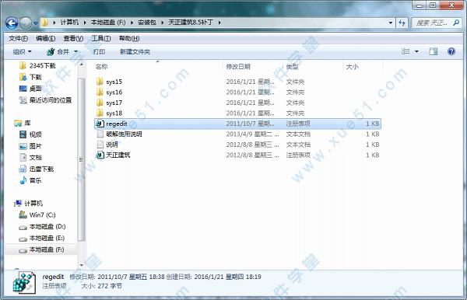Select 本地磁盘 (D:) drive
Viewport: 467px width, 300px height.
click(42, 227)
